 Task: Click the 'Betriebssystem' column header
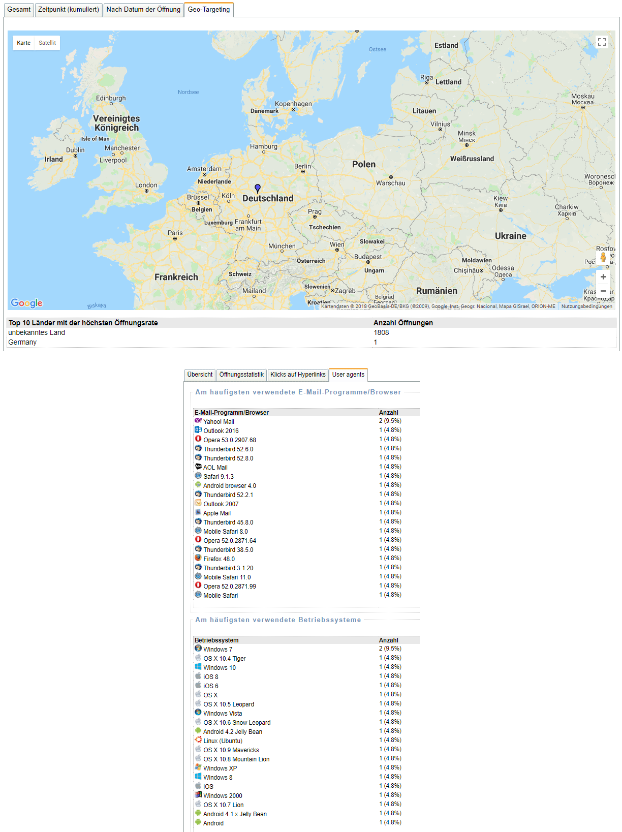[x=216, y=640]
